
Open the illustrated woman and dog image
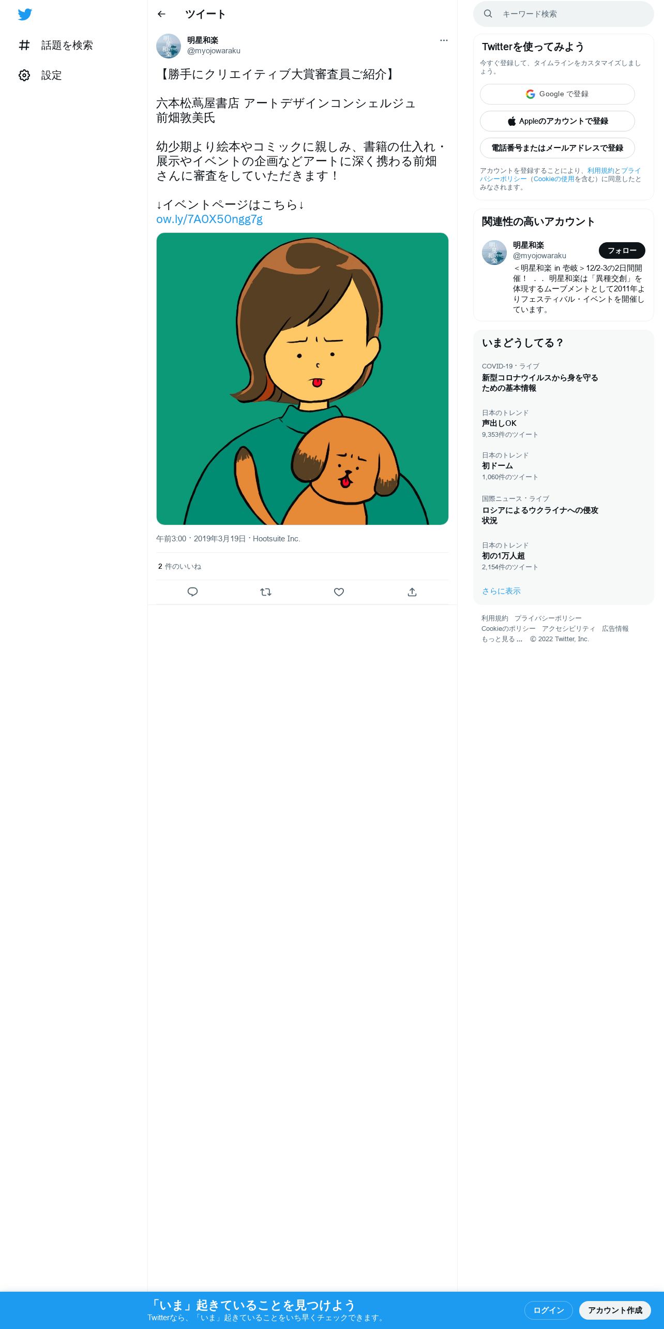[302, 379]
